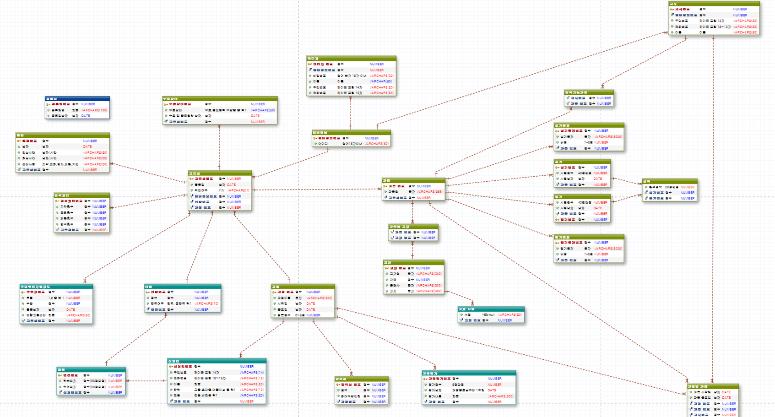Select the primary key icon in the 교재 table
Image resolution: width=775 pixels, height=417 pixels.
387,268
